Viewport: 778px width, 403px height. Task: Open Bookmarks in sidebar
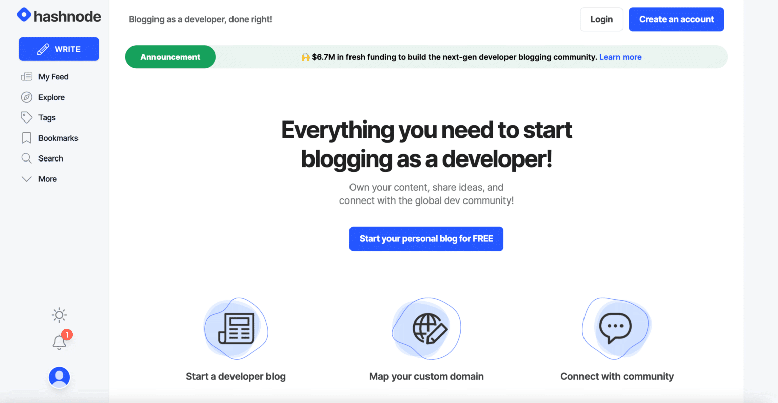pos(58,138)
